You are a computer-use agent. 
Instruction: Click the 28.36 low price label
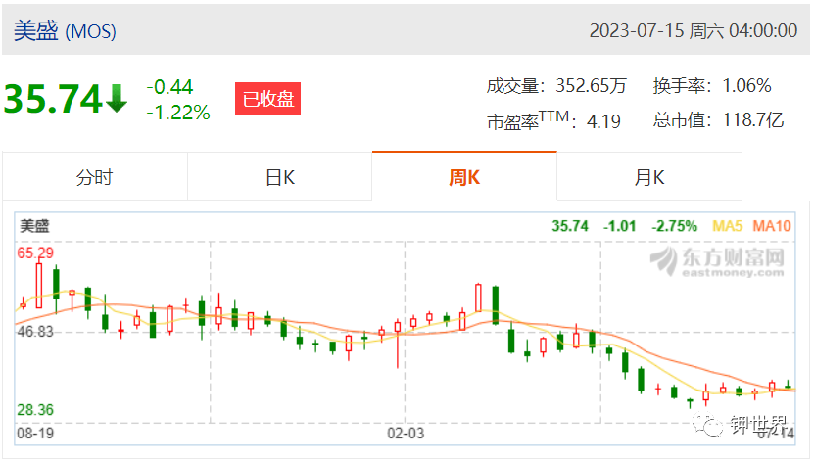point(35,410)
